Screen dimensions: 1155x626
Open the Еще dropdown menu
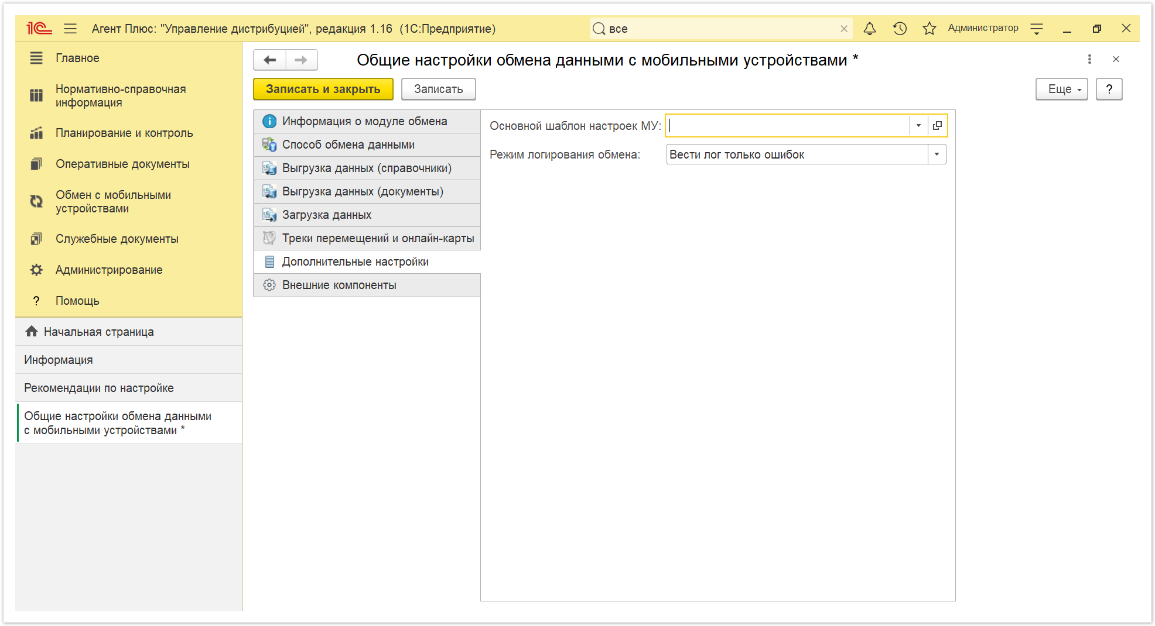1061,89
